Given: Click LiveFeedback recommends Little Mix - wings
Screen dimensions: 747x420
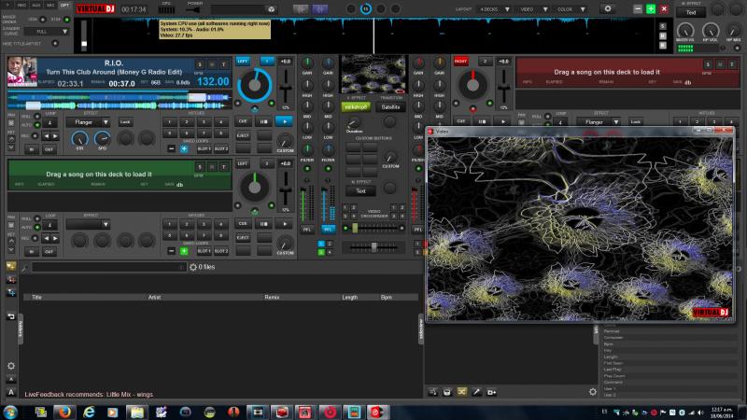Looking at the screenshot, I should click(89, 394).
